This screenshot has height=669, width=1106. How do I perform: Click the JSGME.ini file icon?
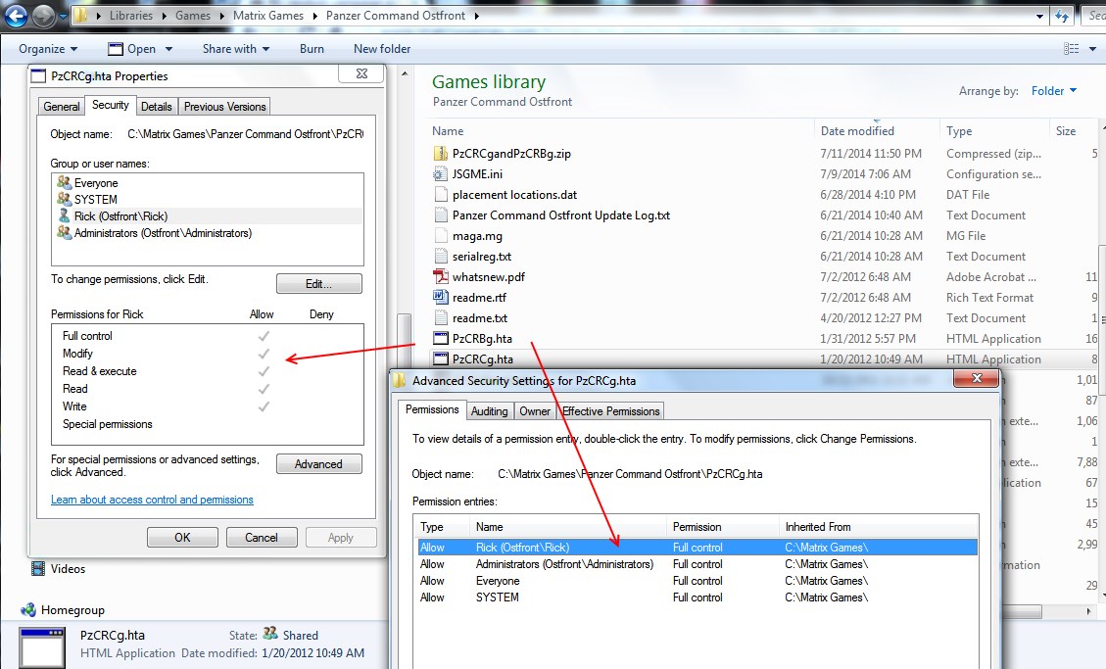(x=440, y=173)
